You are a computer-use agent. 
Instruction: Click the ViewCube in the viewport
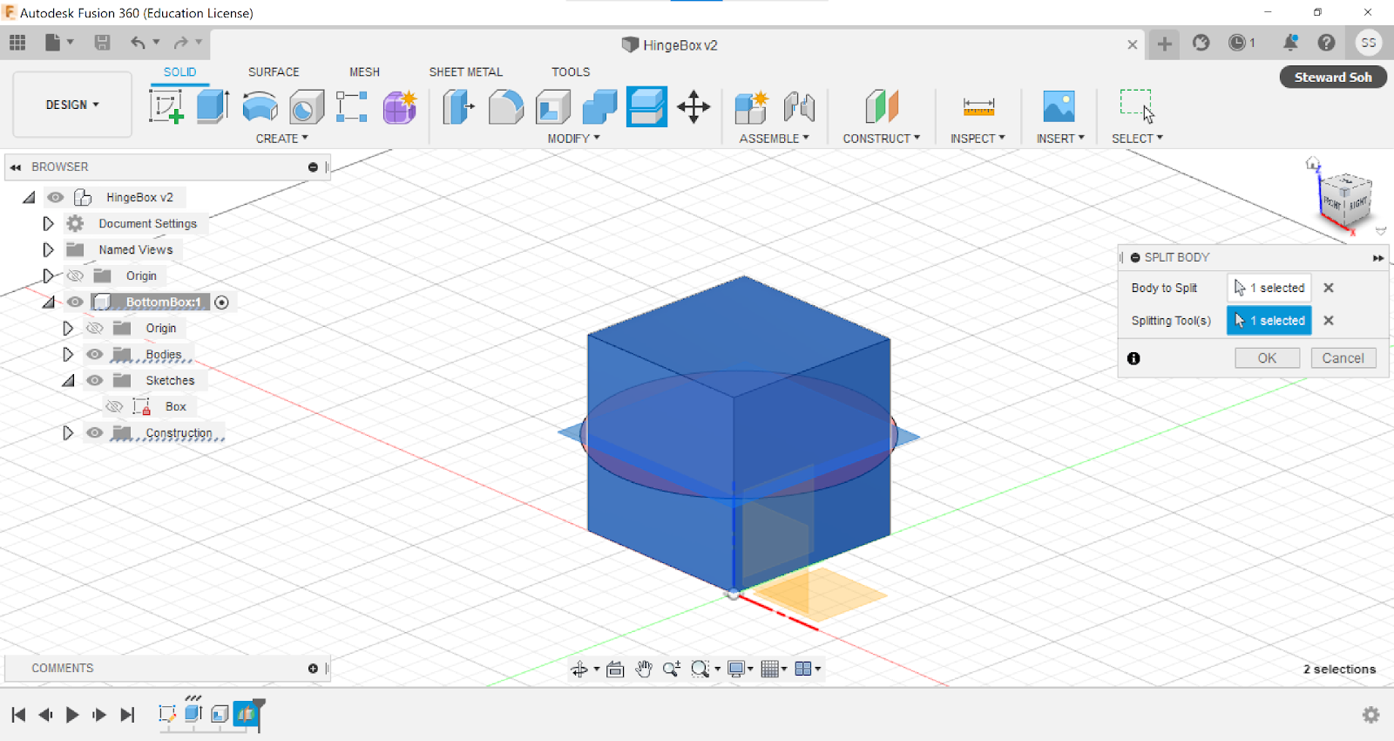point(1345,202)
